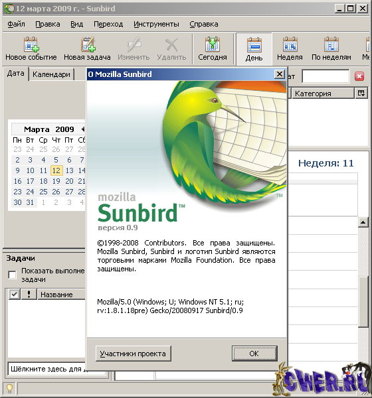Open the Переход menu
This screenshot has height=398, width=372.
108,24
